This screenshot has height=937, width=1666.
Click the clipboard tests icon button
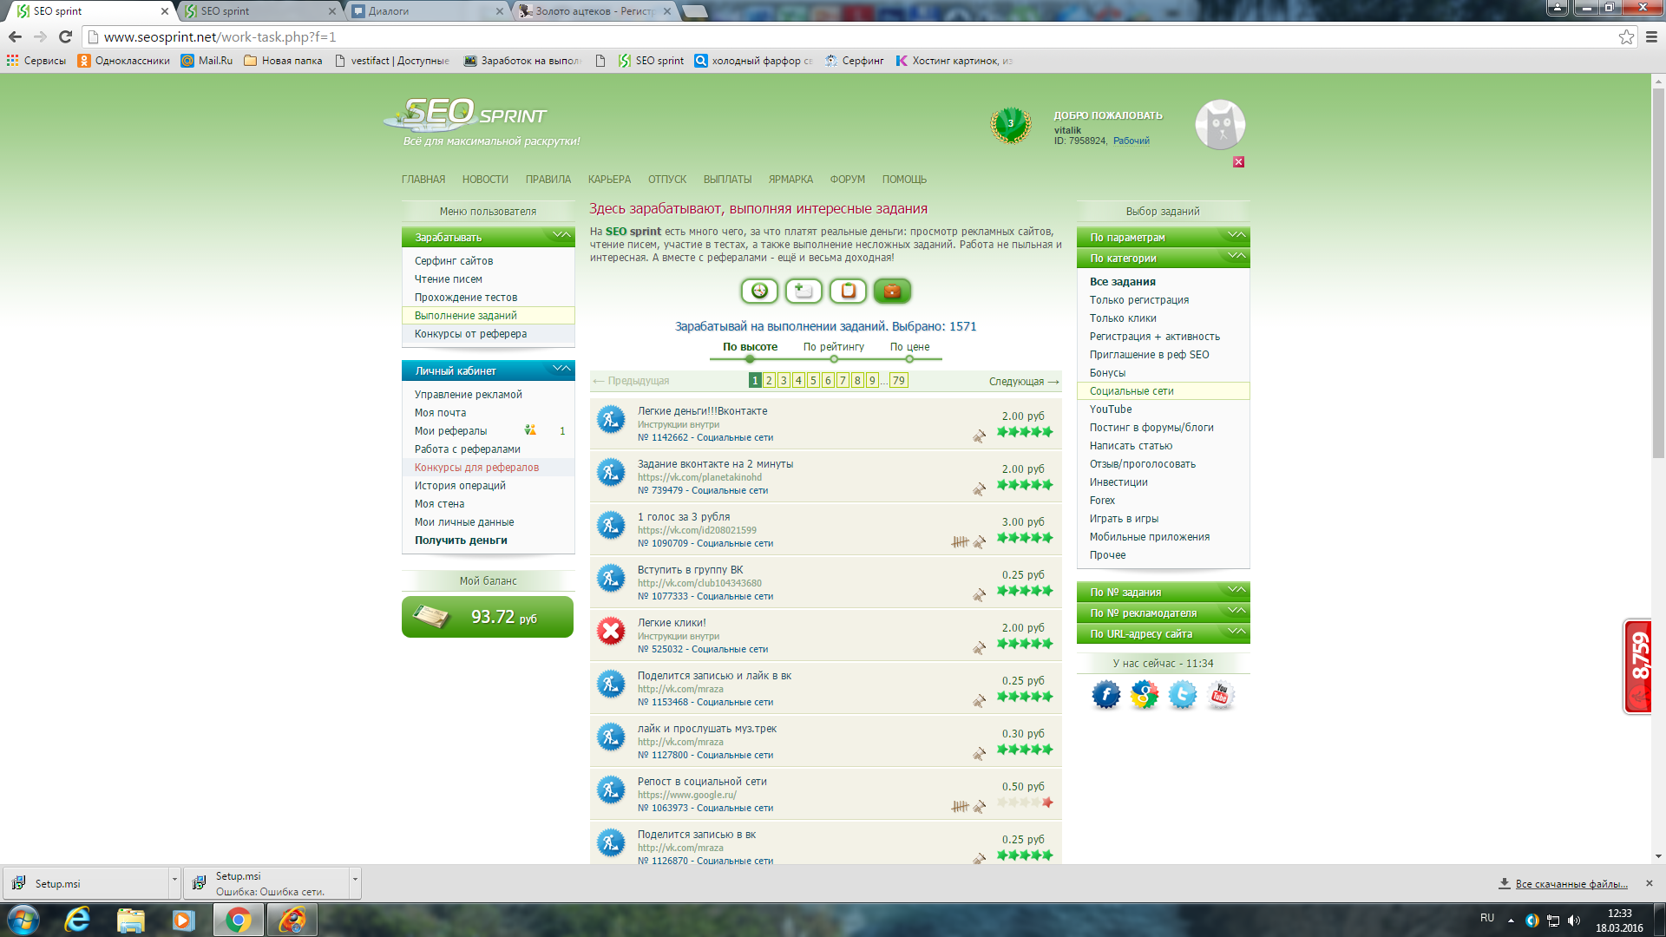(x=848, y=292)
